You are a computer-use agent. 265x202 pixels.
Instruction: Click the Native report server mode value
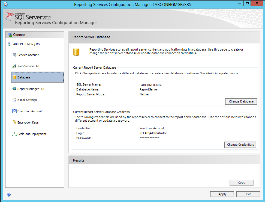coord(144,94)
